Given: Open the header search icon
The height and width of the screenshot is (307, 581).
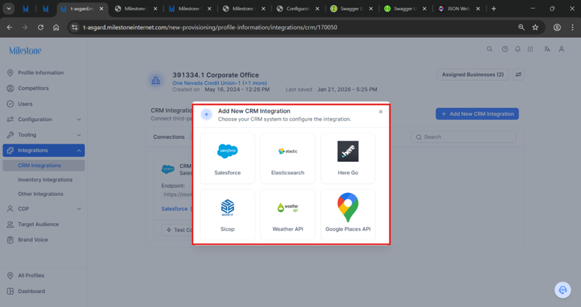Looking at the screenshot, I should click(x=490, y=49).
